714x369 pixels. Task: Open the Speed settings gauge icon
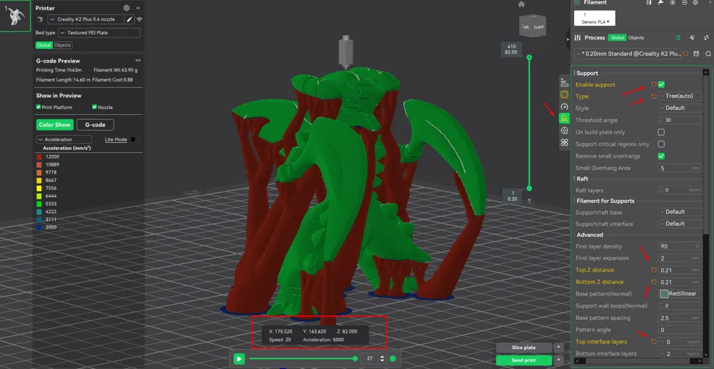[x=565, y=106]
